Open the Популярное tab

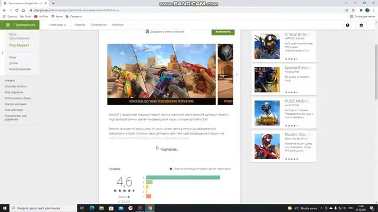click(99, 25)
